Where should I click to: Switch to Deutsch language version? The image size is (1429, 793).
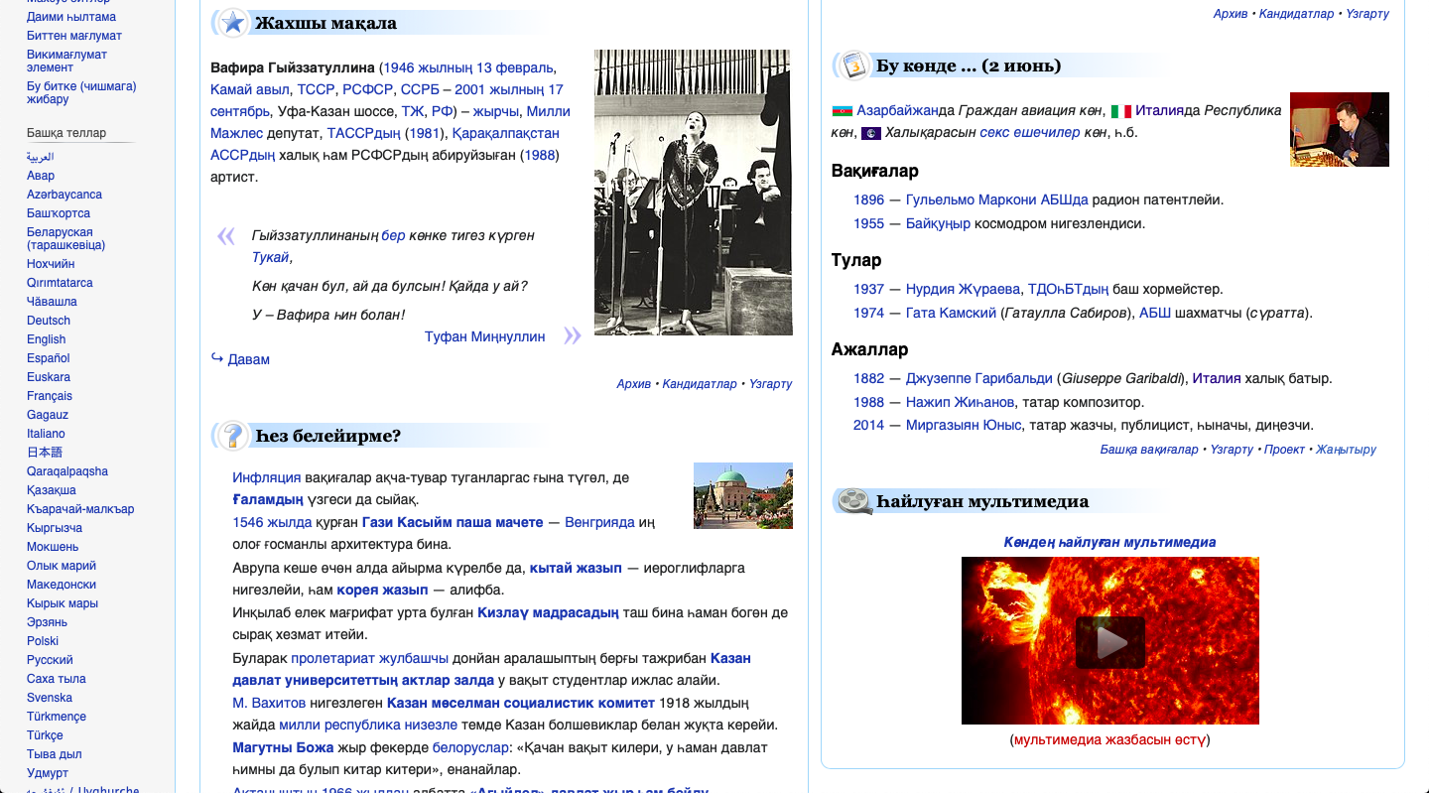click(x=49, y=321)
